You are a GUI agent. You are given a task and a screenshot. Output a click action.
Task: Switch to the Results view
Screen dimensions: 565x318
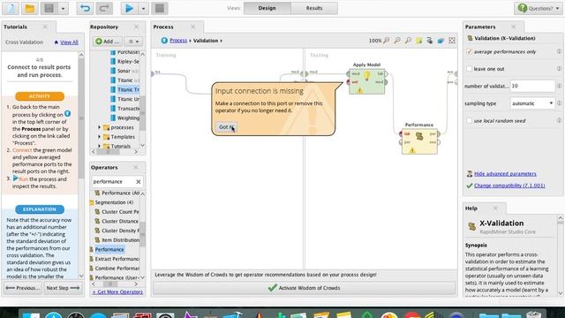[x=314, y=8]
